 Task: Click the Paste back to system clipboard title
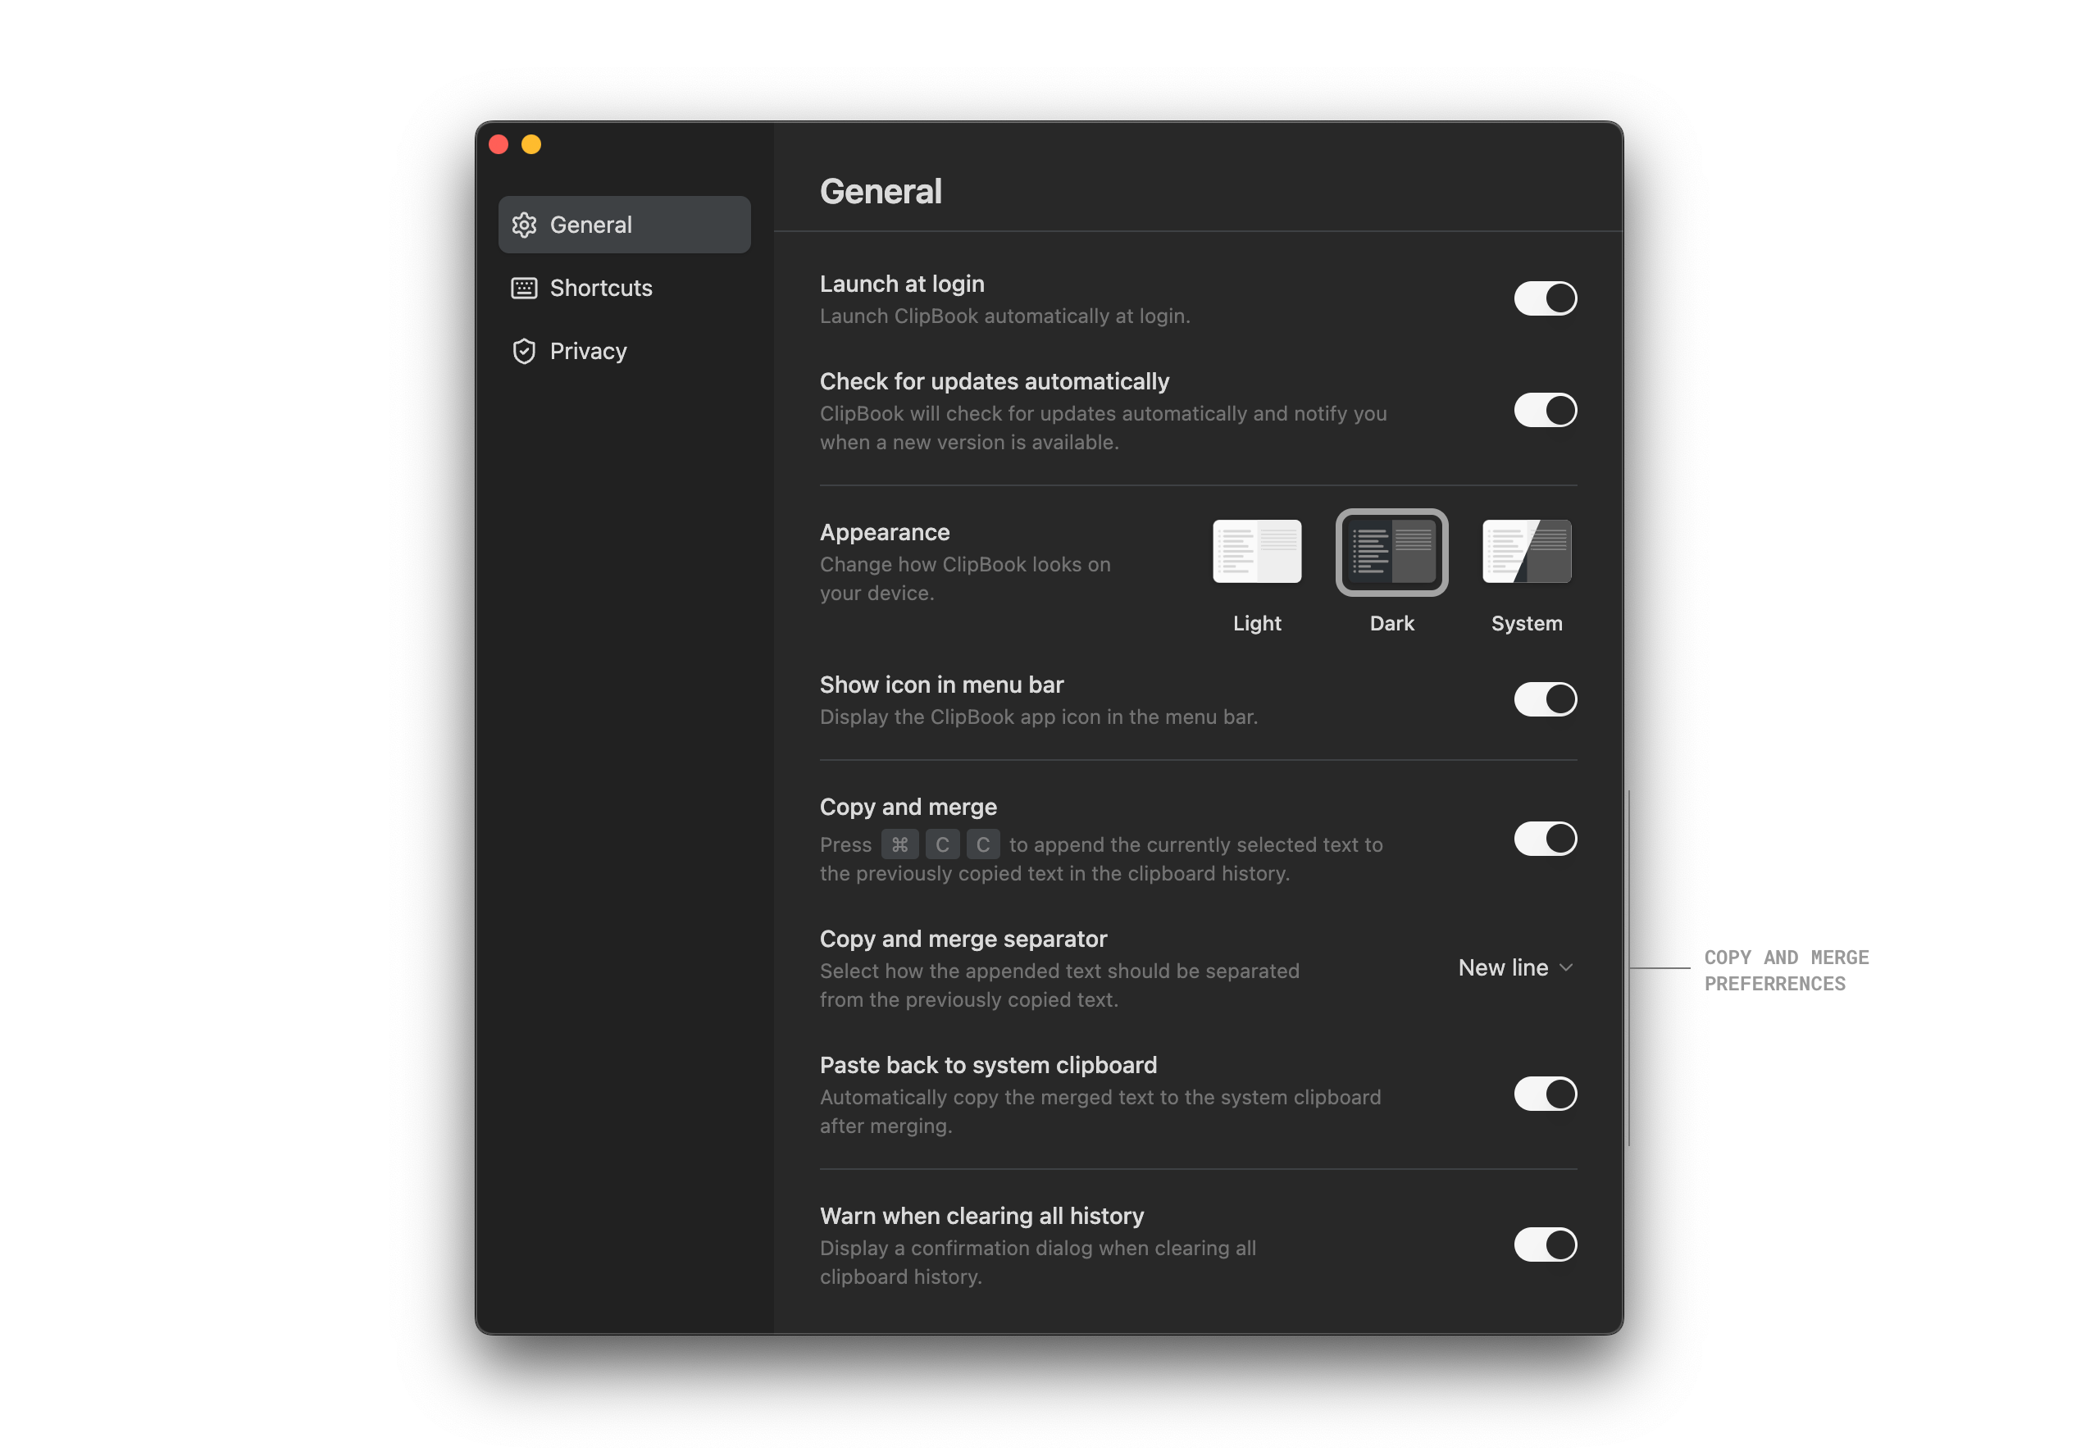click(x=987, y=1065)
